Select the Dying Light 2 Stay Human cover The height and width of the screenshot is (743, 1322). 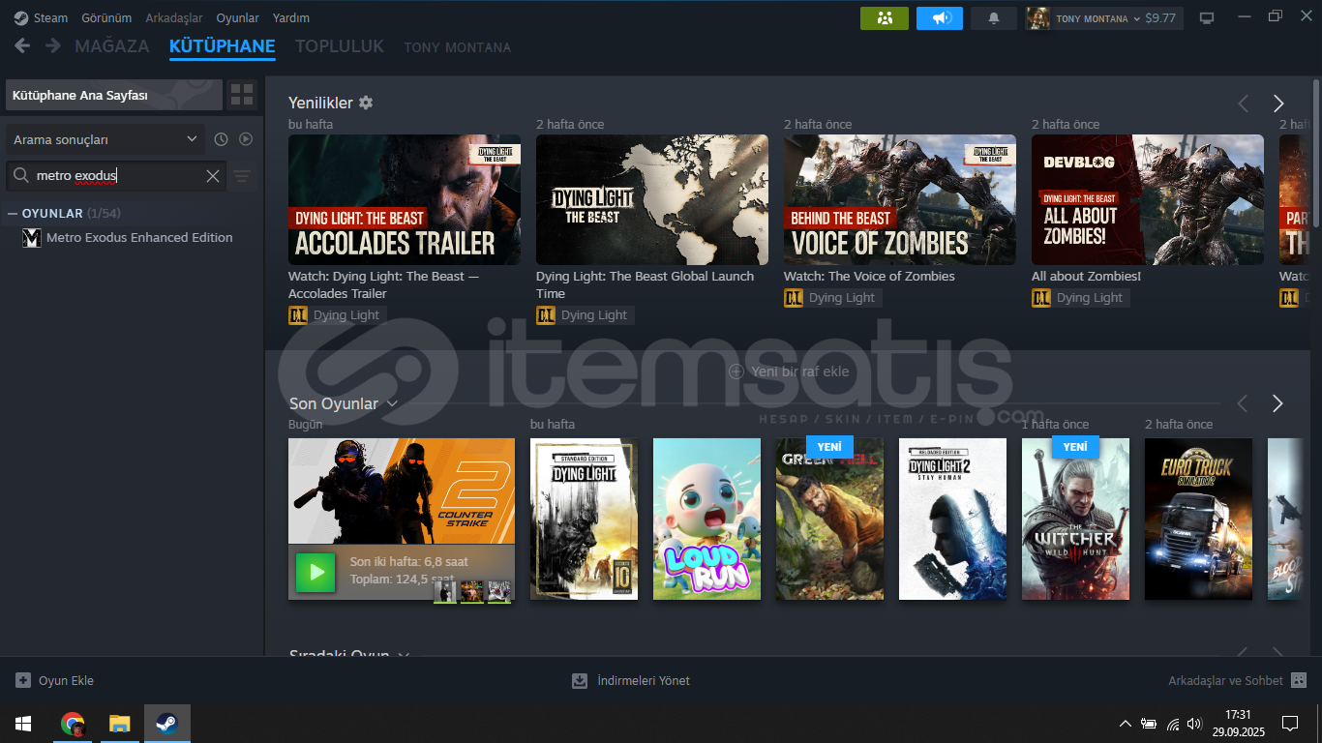(x=952, y=519)
